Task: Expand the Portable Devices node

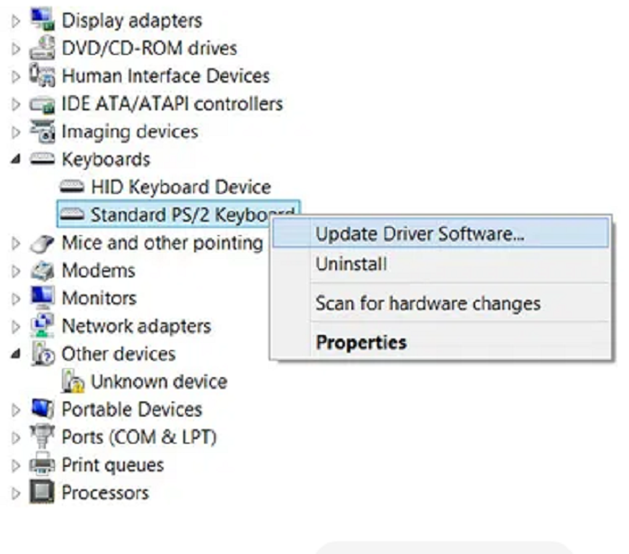Action: [15, 409]
